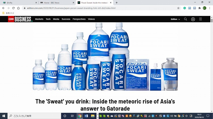
Task: Switch to the @nifty tab
Action: (20, 3)
